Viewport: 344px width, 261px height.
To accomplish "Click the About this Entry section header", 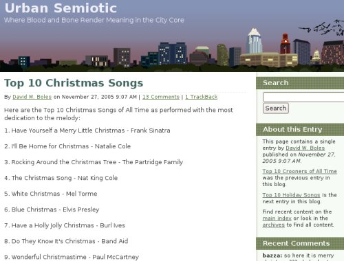I will [300, 129].
